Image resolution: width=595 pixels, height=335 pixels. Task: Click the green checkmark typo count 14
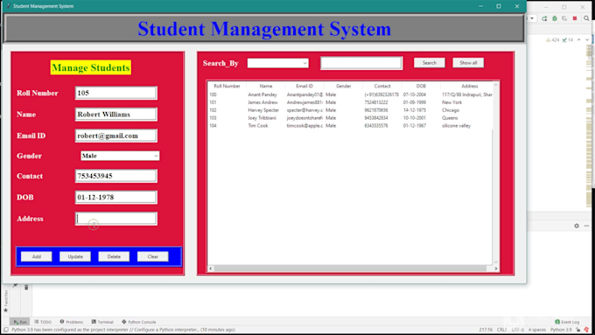tap(568, 40)
